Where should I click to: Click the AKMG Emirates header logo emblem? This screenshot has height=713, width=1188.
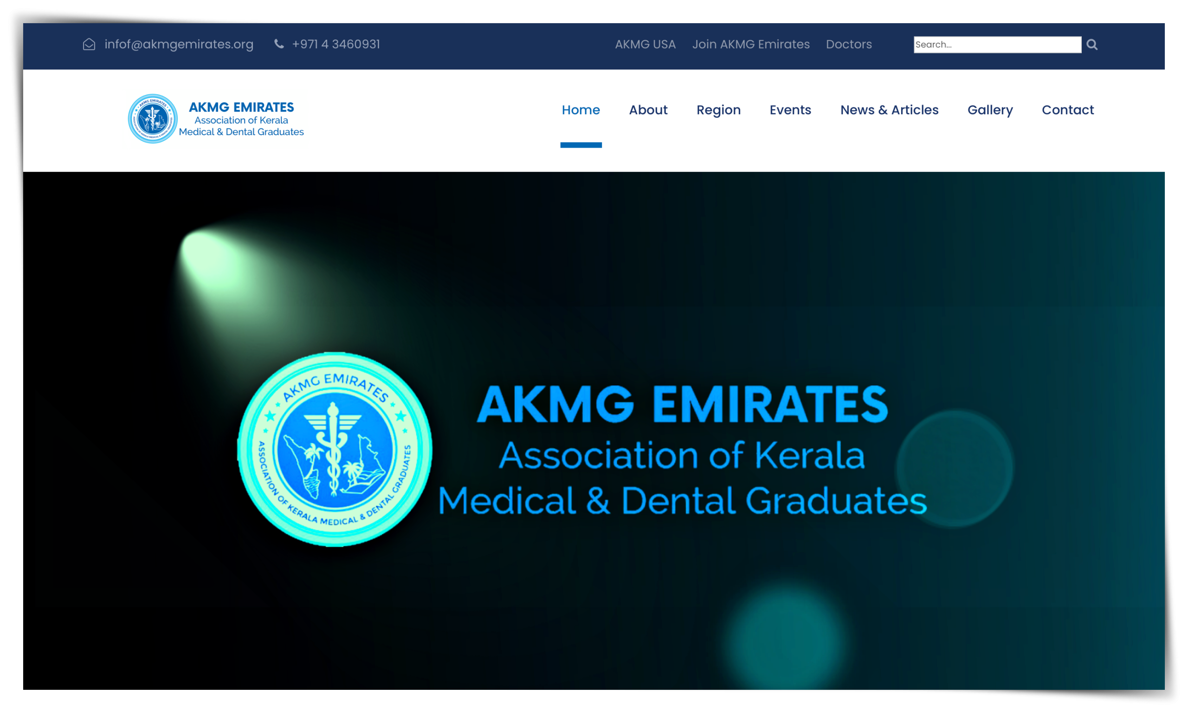pos(152,118)
